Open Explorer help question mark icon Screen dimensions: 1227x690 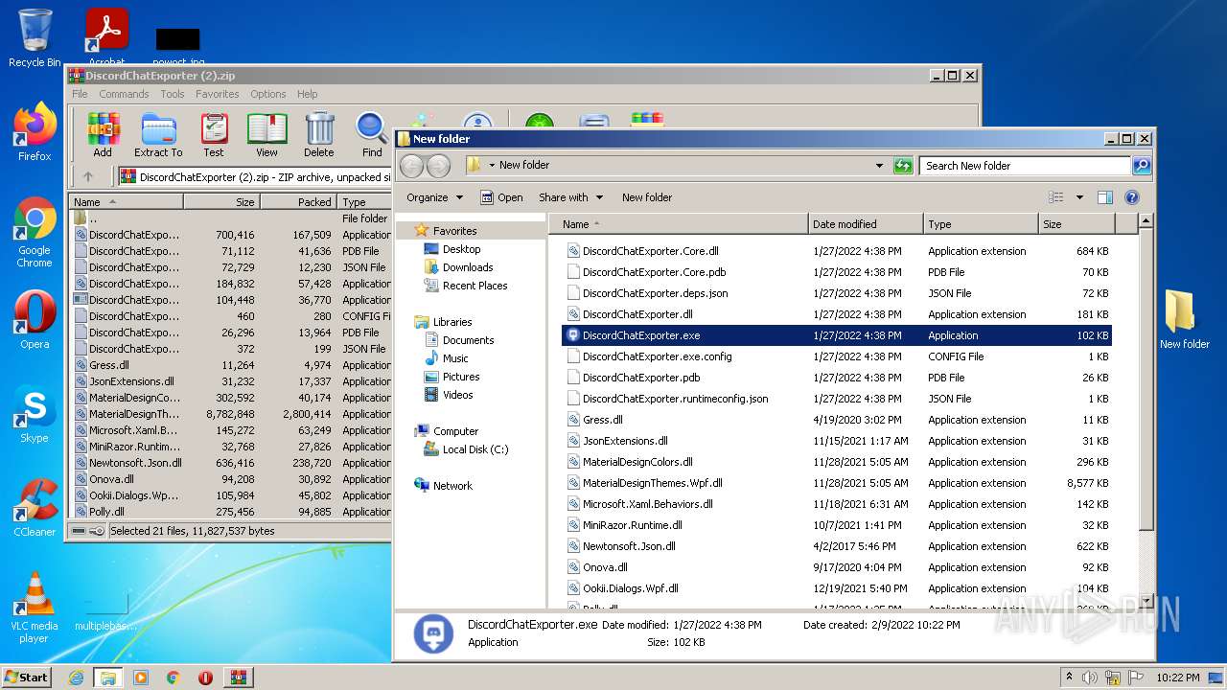[x=1132, y=197]
